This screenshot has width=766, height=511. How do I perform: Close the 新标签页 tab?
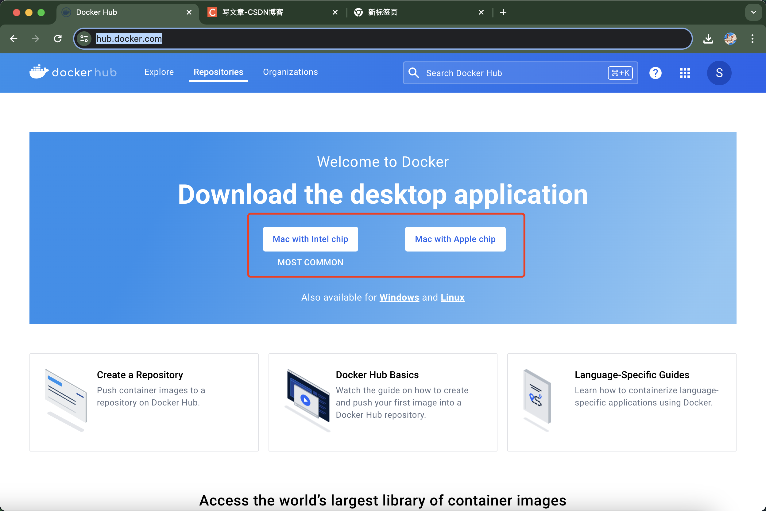point(481,12)
